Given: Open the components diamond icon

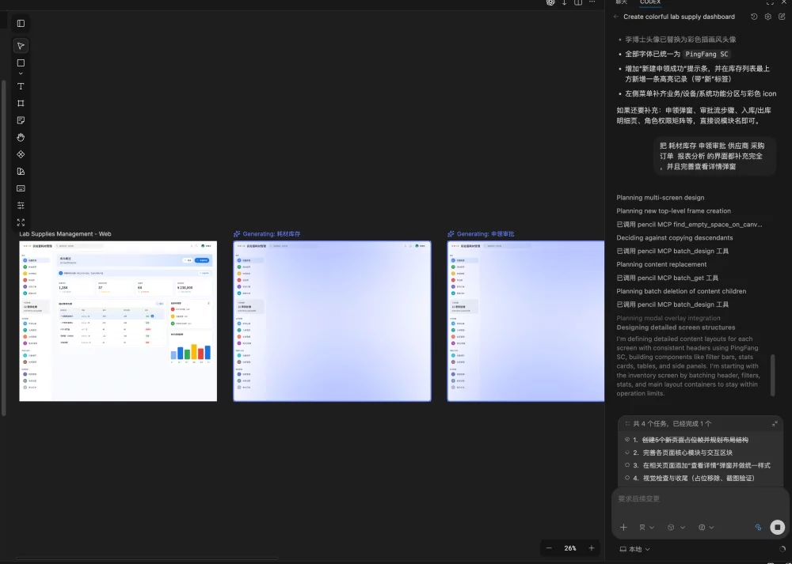Looking at the screenshot, I should click(21, 154).
